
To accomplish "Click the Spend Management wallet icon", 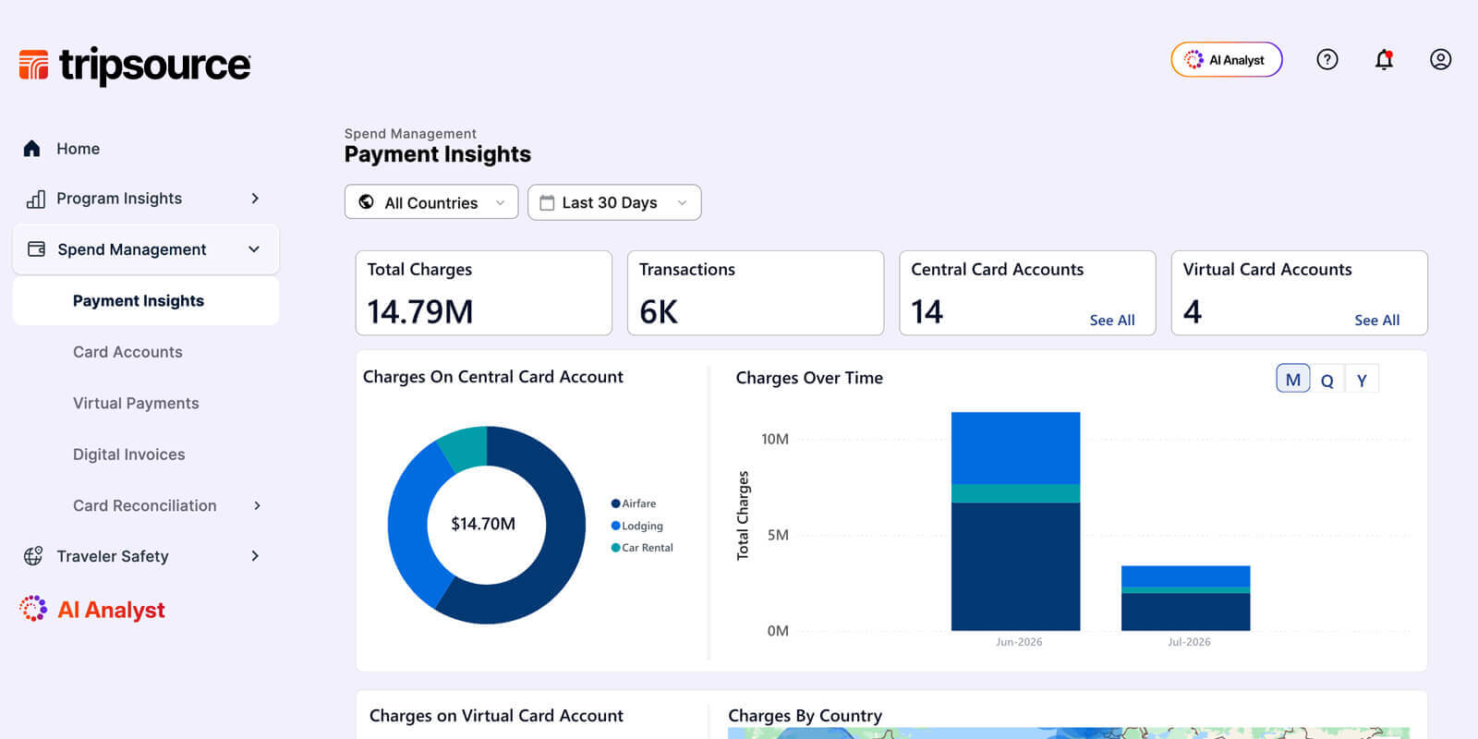I will point(37,249).
